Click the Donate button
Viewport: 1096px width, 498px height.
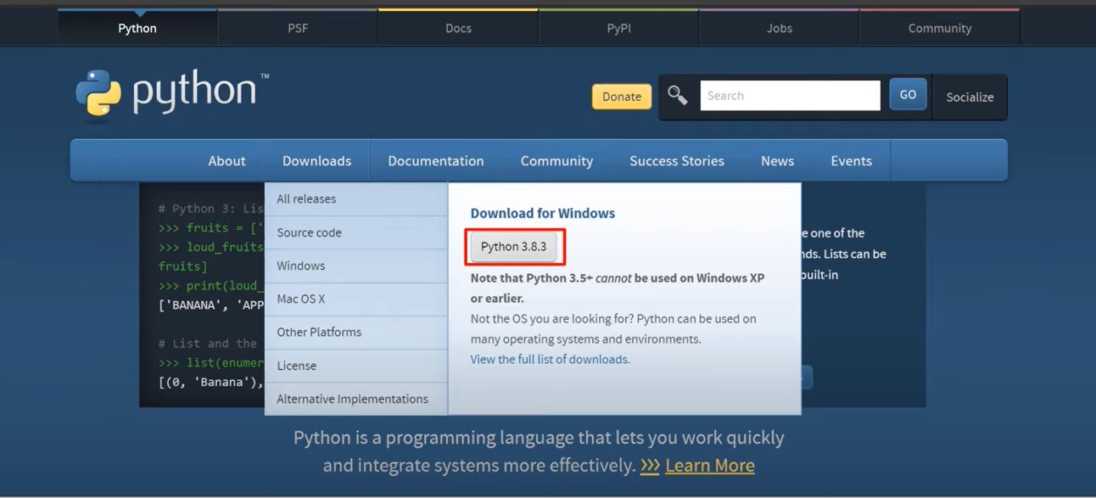tap(622, 97)
